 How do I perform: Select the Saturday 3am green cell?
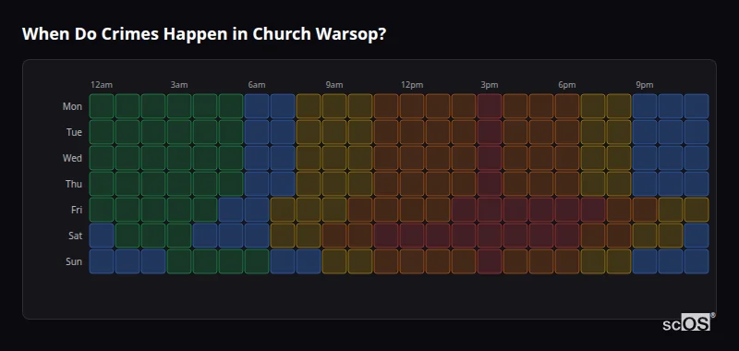[x=179, y=236]
